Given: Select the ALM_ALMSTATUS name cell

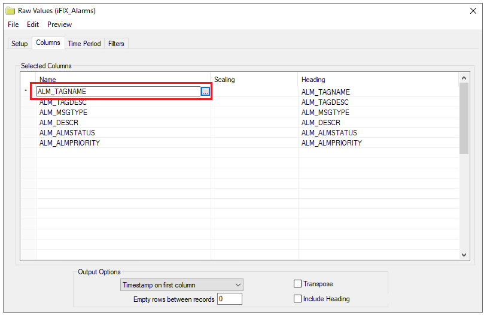Looking at the screenshot, I should tap(123, 132).
